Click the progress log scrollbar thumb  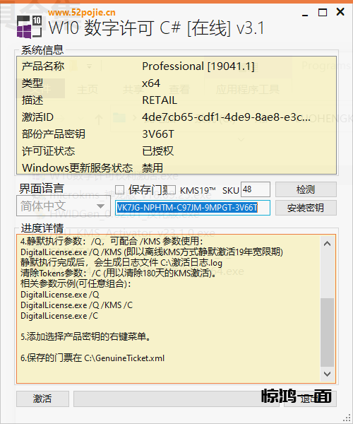point(327,332)
